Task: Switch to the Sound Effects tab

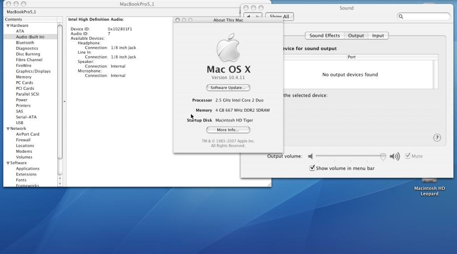Action: pyautogui.click(x=324, y=36)
